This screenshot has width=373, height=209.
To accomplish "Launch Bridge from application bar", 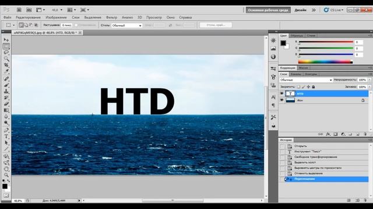I will click(19, 10).
